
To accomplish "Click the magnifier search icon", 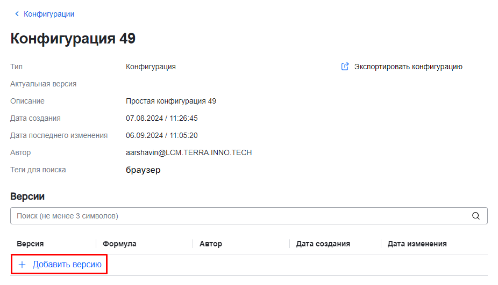I will coord(475,216).
